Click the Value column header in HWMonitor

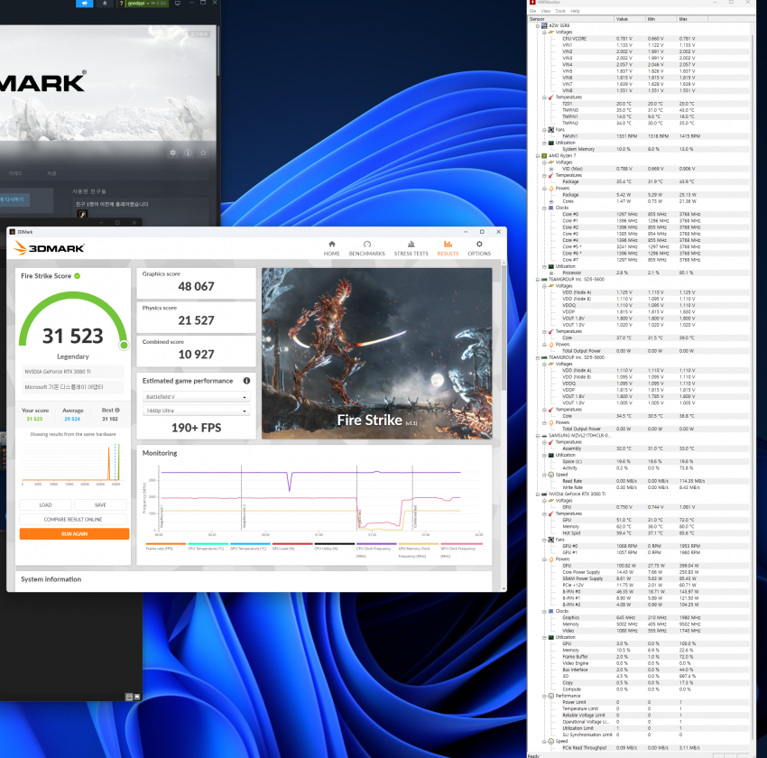[x=630, y=19]
